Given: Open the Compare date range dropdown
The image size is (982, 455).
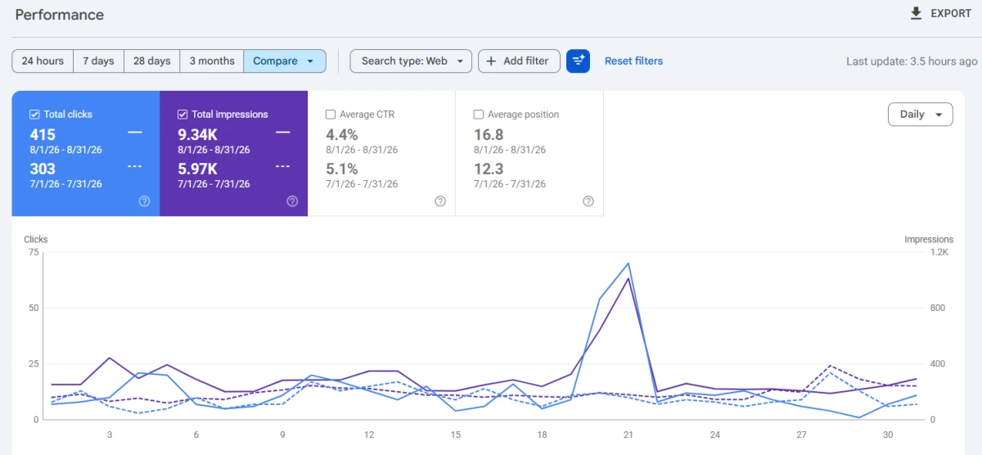Looking at the screenshot, I should pos(285,61).
